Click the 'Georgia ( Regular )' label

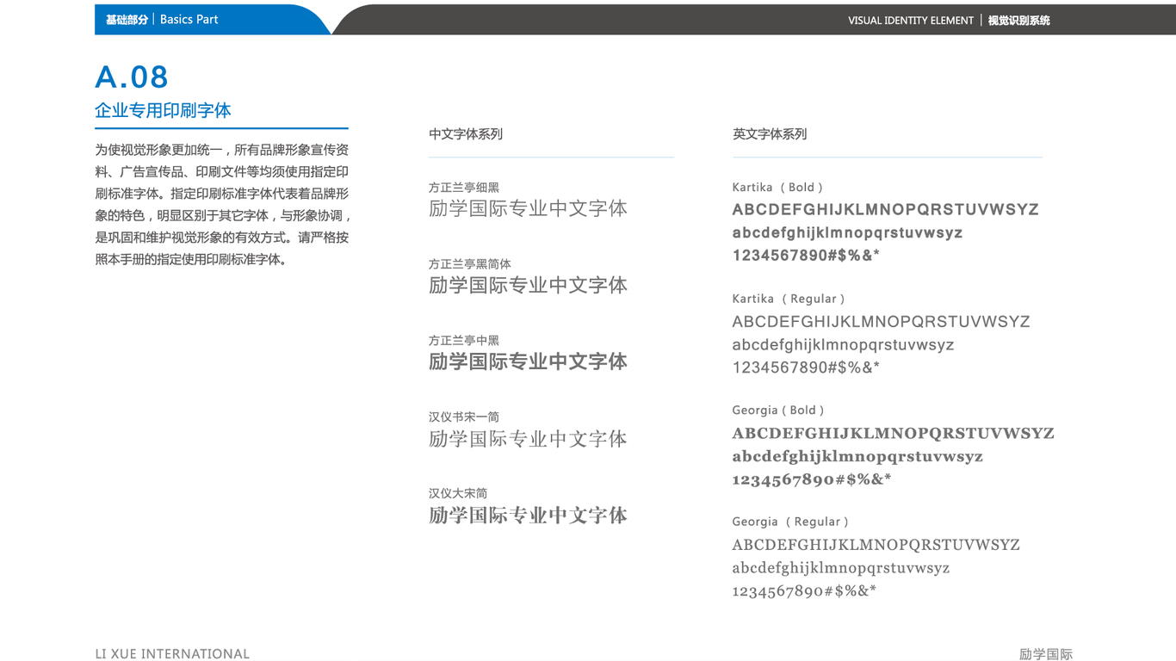click(790, 522)
